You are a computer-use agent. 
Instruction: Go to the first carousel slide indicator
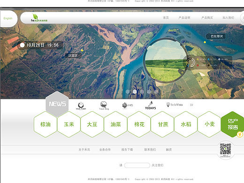point(128,91)
